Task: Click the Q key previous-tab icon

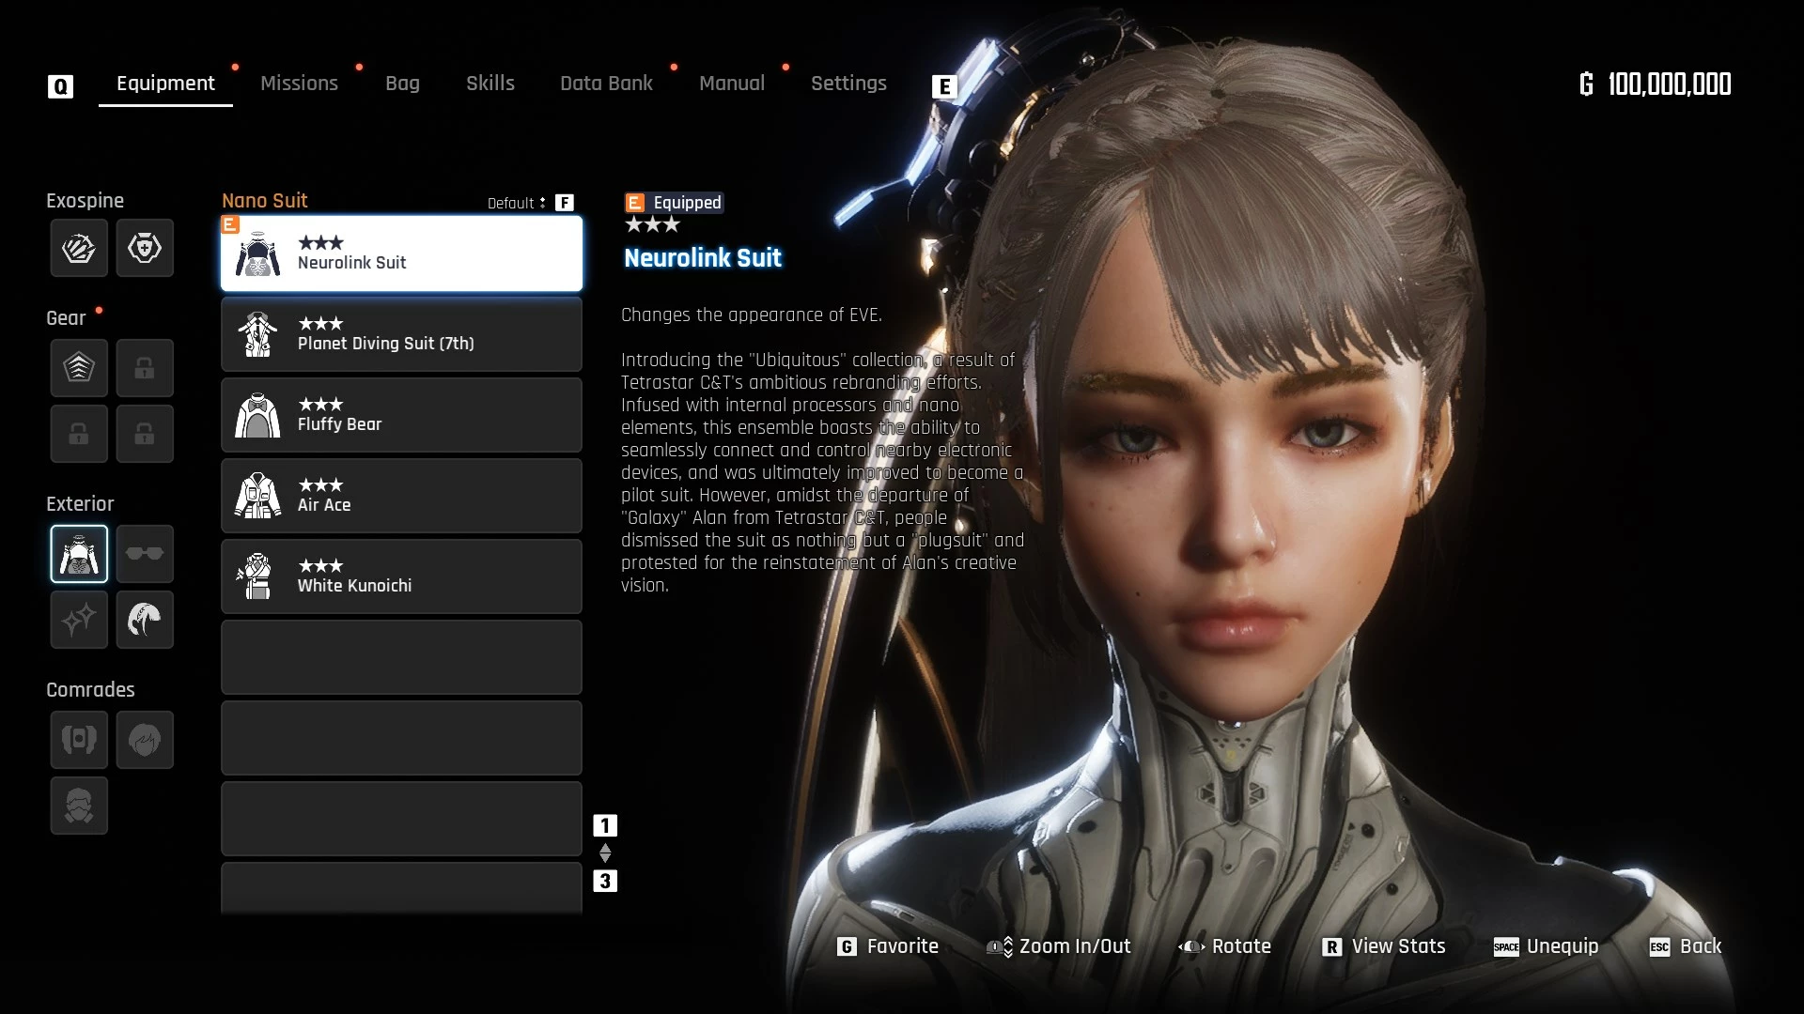Action: 60,87
